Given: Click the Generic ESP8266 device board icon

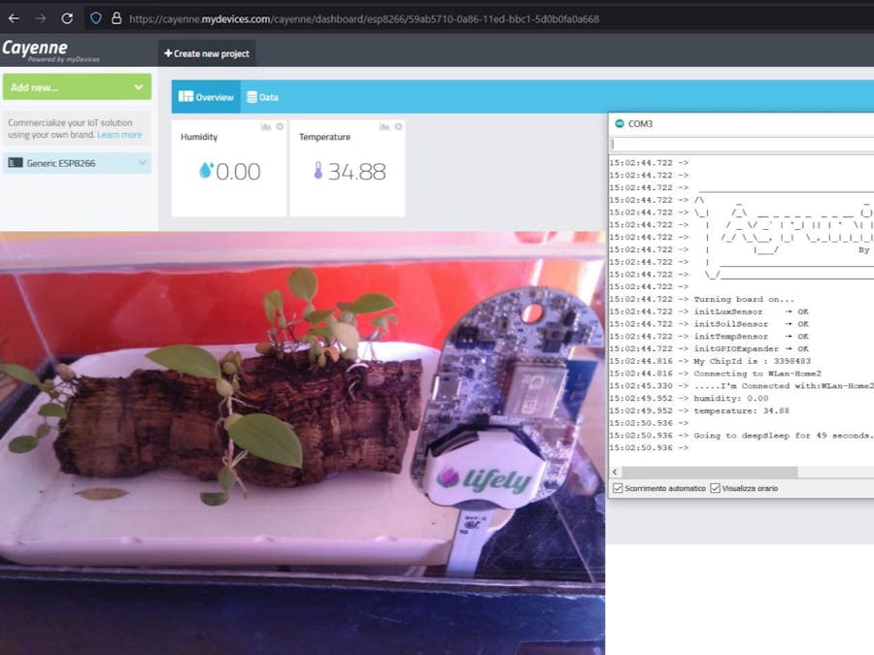Looking at the screenshot, I should click(x=16, y=163).
